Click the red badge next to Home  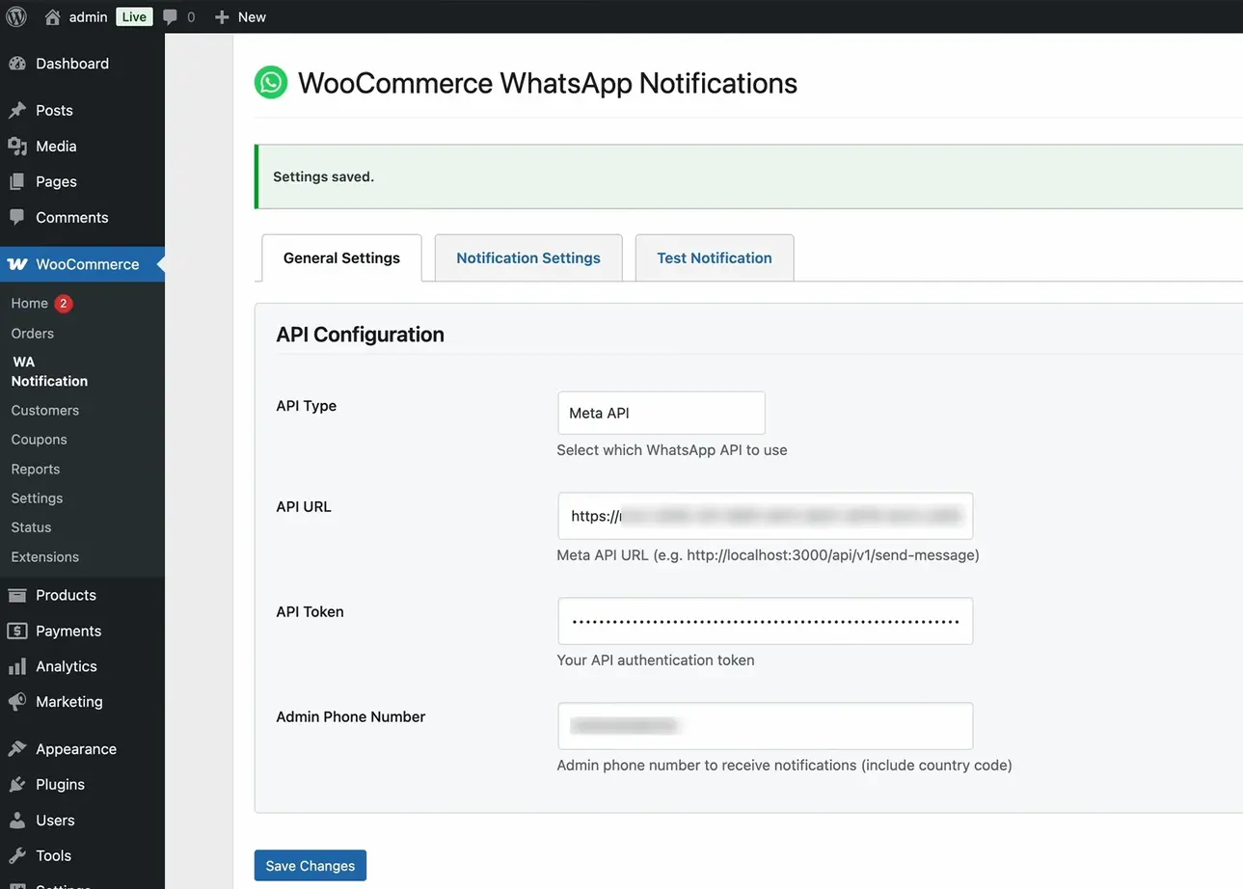(63, 303)
